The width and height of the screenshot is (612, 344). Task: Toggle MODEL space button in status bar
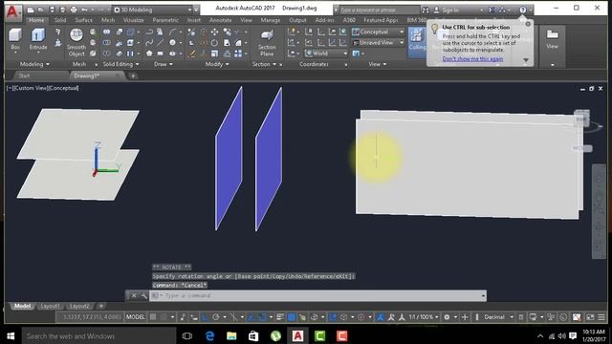(136, 317)
